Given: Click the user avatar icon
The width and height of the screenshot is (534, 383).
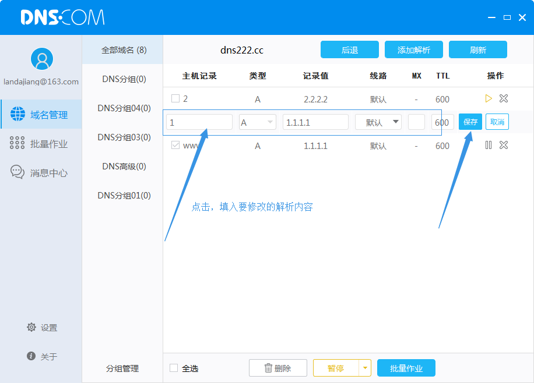Looking at the screenshot, I should pos(41,58).
